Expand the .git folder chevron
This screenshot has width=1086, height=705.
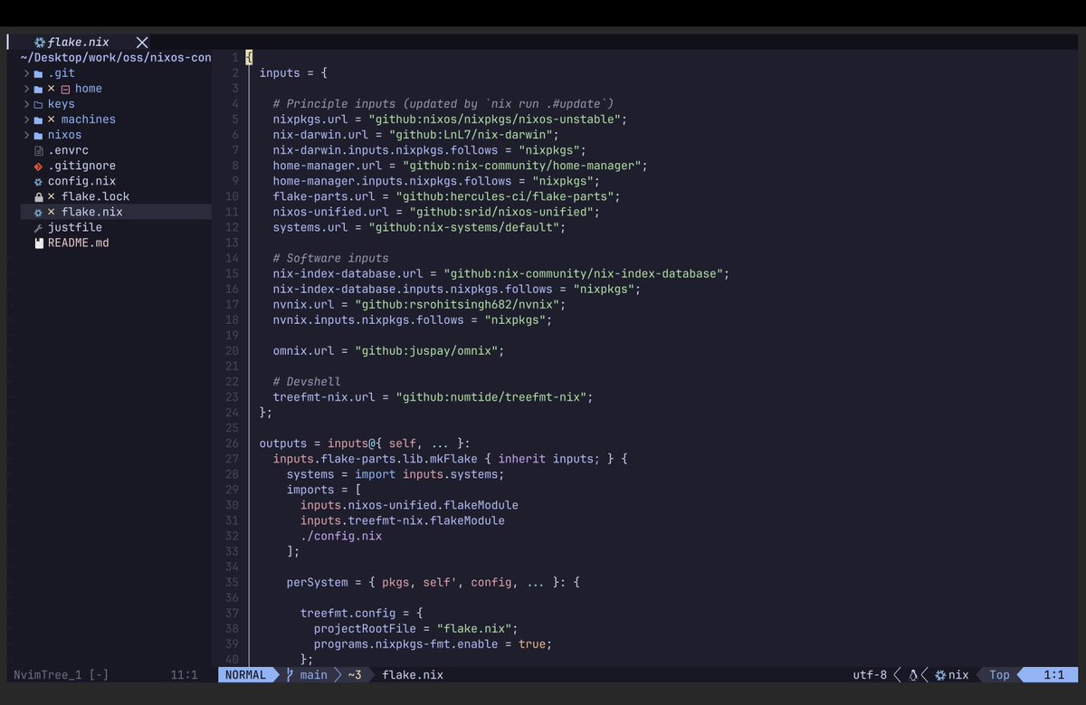point(26,73)
